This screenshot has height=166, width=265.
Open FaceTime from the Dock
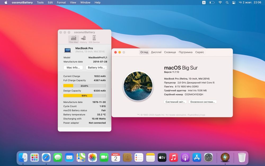(x=104, y=158)
